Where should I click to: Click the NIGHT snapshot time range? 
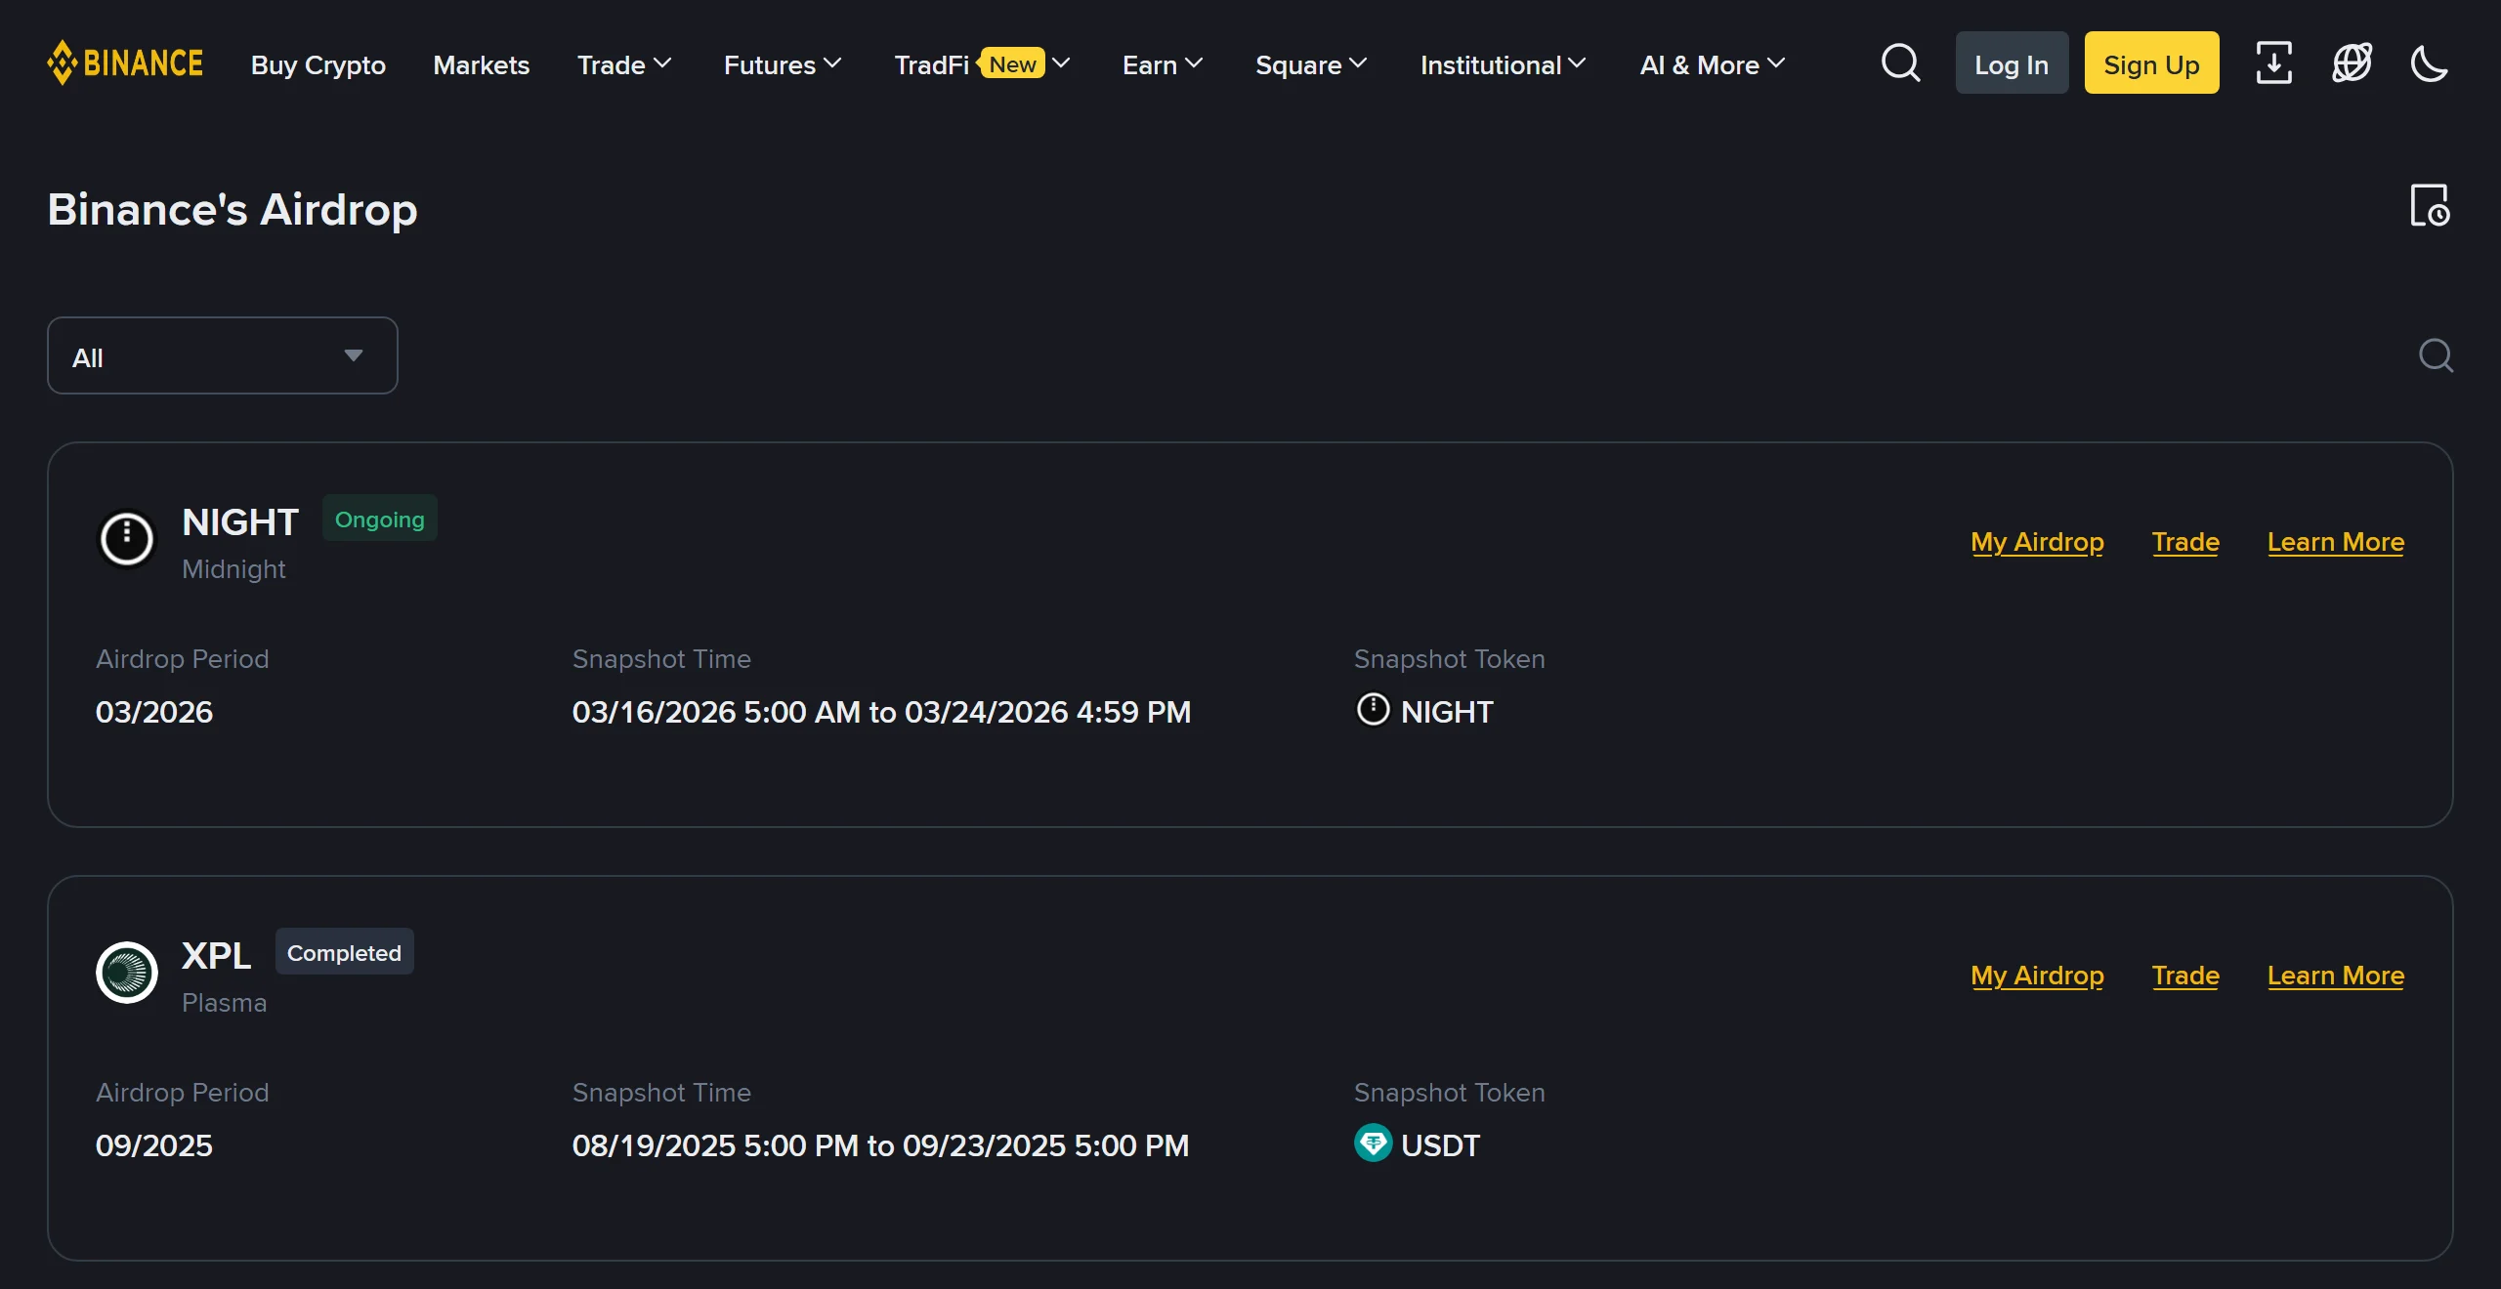(881, 712)
